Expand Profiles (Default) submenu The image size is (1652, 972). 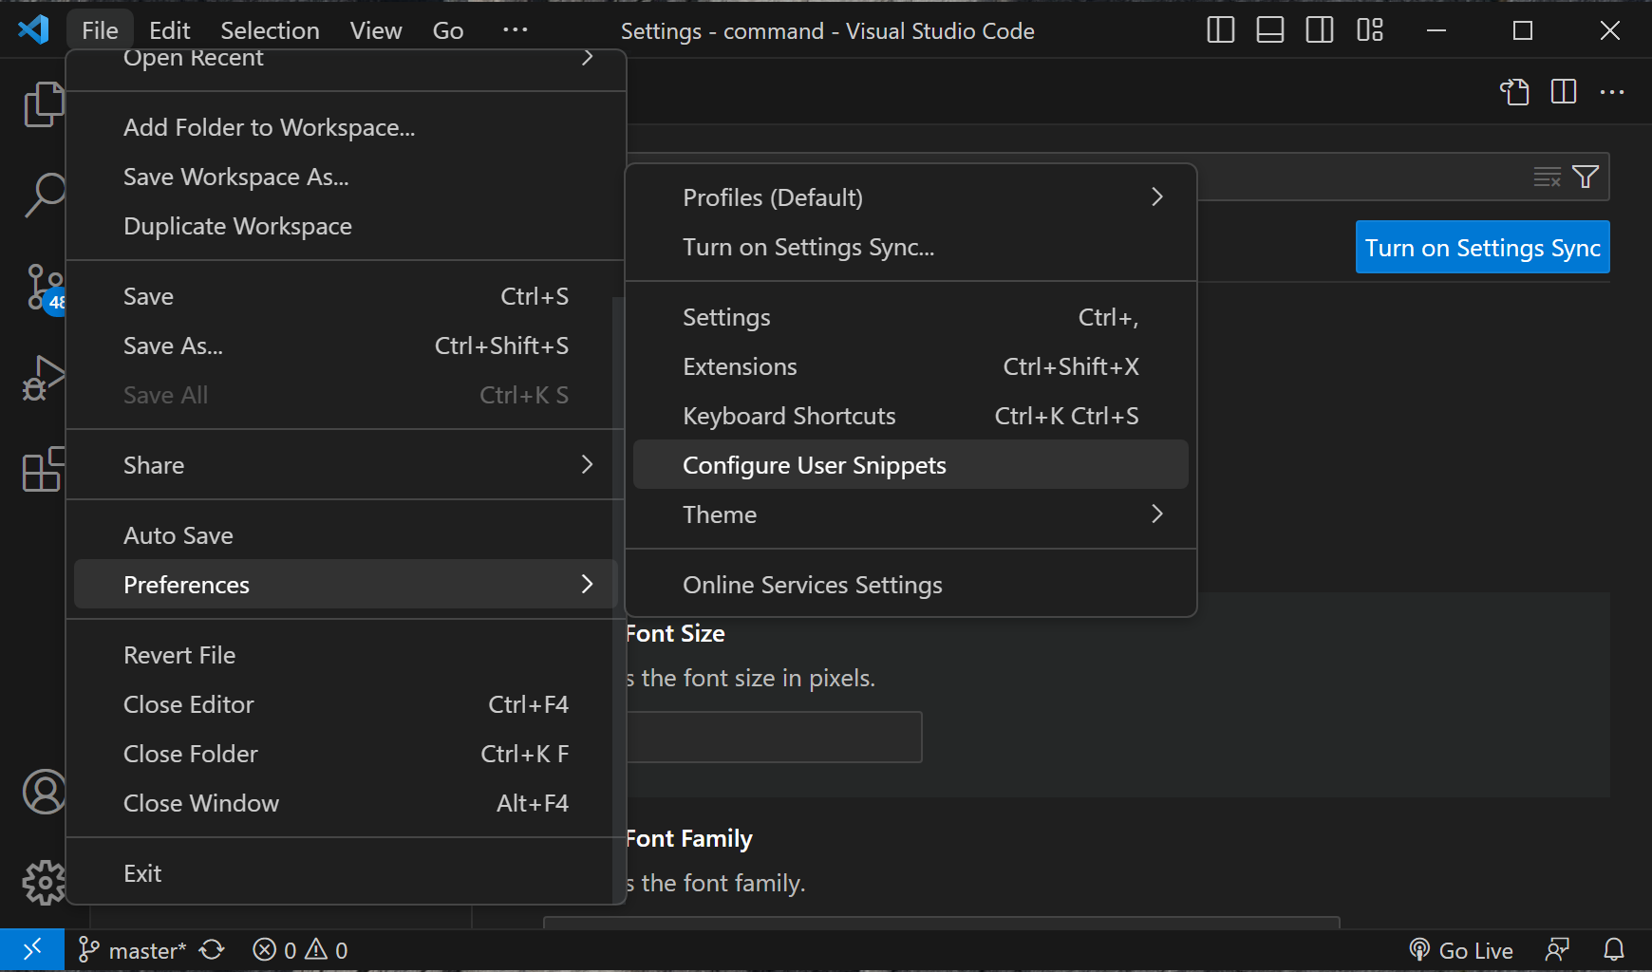[910, 197]
